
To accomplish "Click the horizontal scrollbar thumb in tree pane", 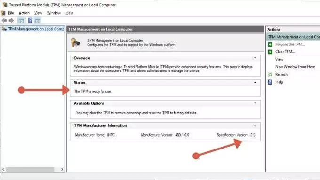I will coord(30,169).
